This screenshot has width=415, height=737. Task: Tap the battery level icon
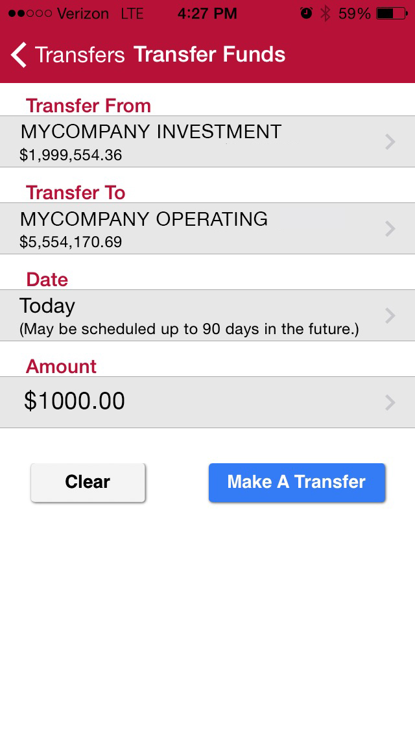(393, 14)
